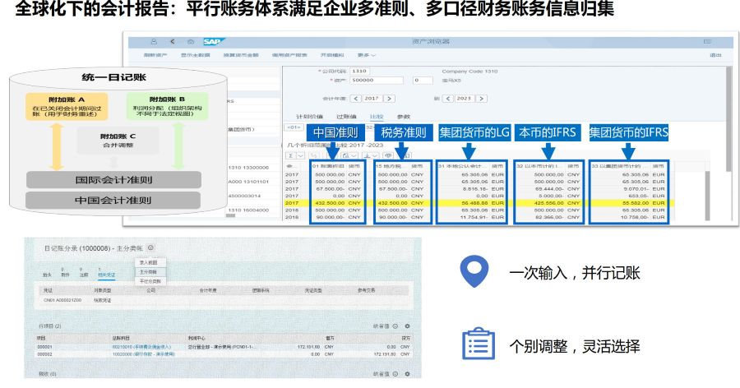Click the SAP logo
Image resolution: width=740 pixels, height=388 pixels.
coord(214,42)
